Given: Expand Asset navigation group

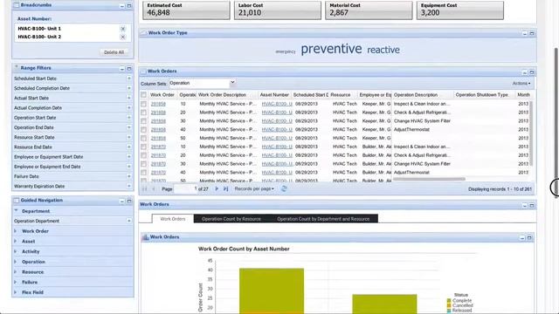Looking at the screenshot, I should tap(16, 242).
